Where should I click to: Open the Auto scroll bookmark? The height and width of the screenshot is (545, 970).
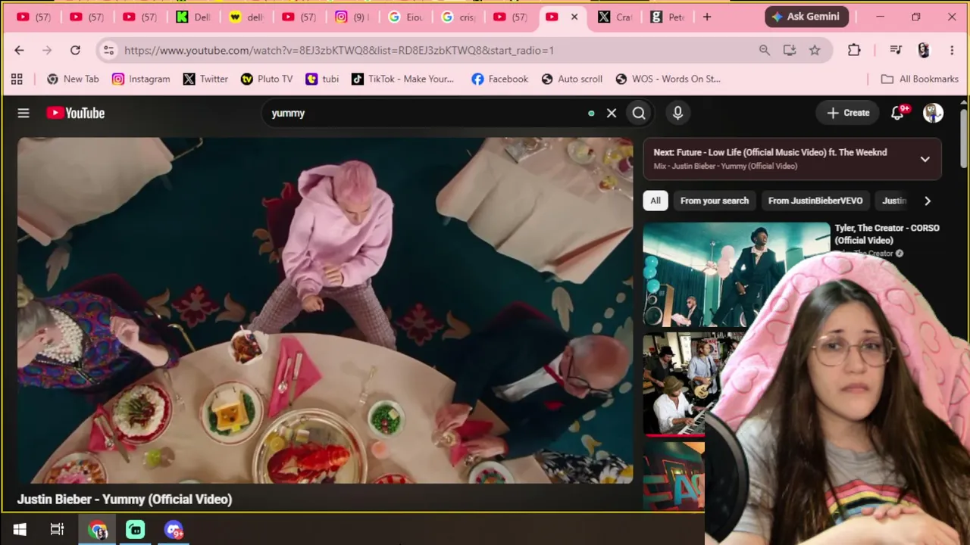coord(572,79)
